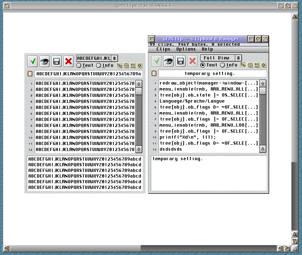
Task: Click the 0 1 ruler icon in GEMClip Manager
Action: [257, 65]
